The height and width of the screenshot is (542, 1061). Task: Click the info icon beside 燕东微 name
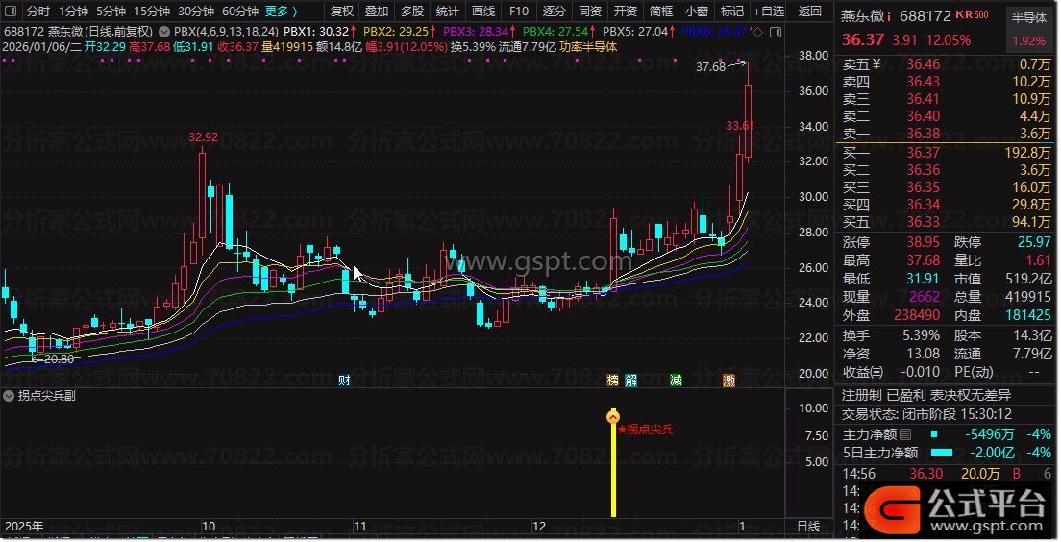(889, 16)
